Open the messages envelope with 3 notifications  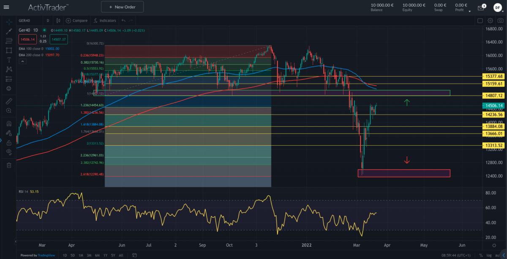tap(481, 7)
